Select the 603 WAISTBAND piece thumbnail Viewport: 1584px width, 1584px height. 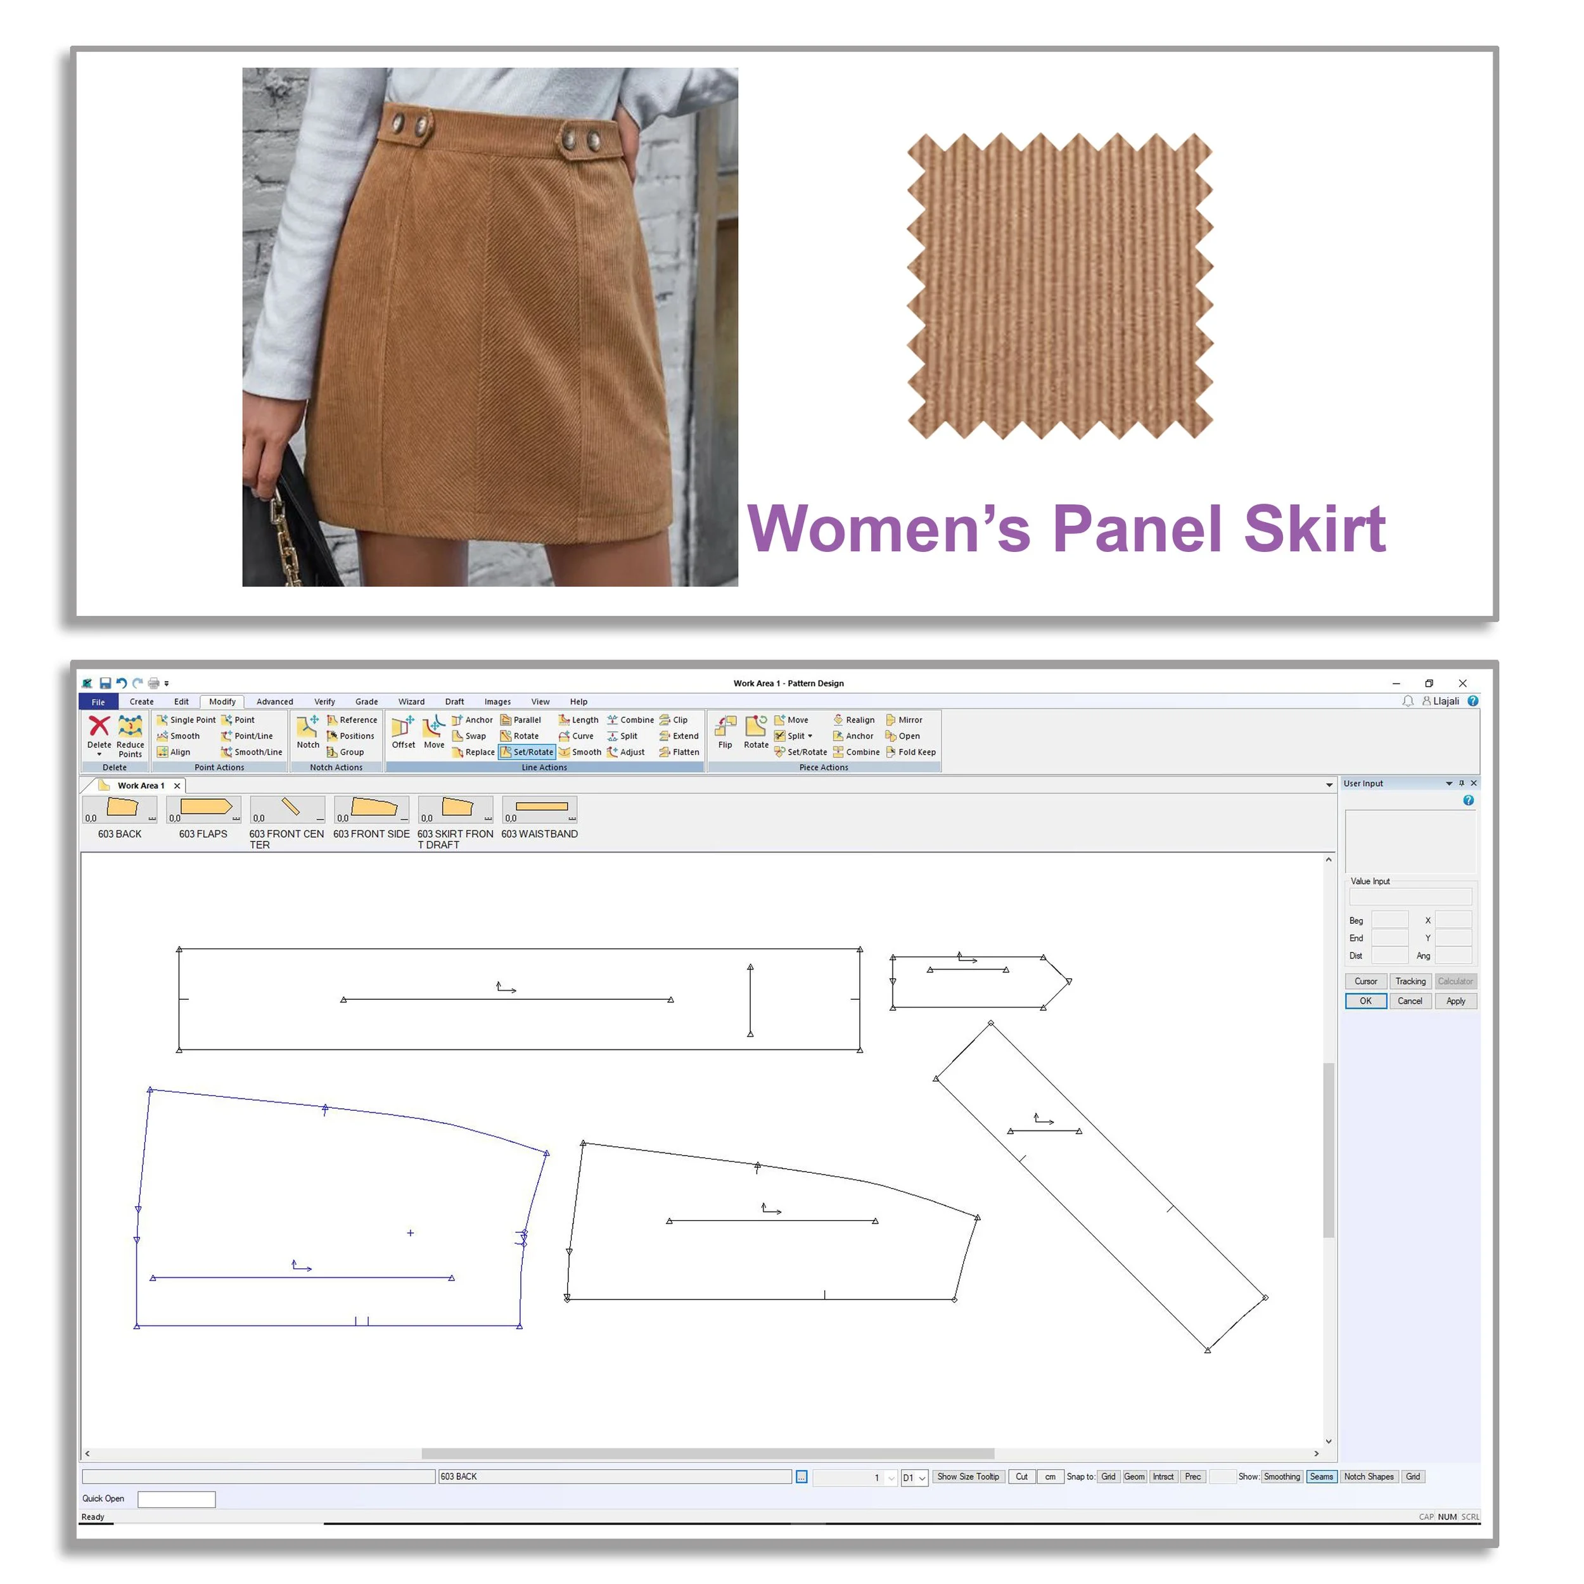coord(540,809)
